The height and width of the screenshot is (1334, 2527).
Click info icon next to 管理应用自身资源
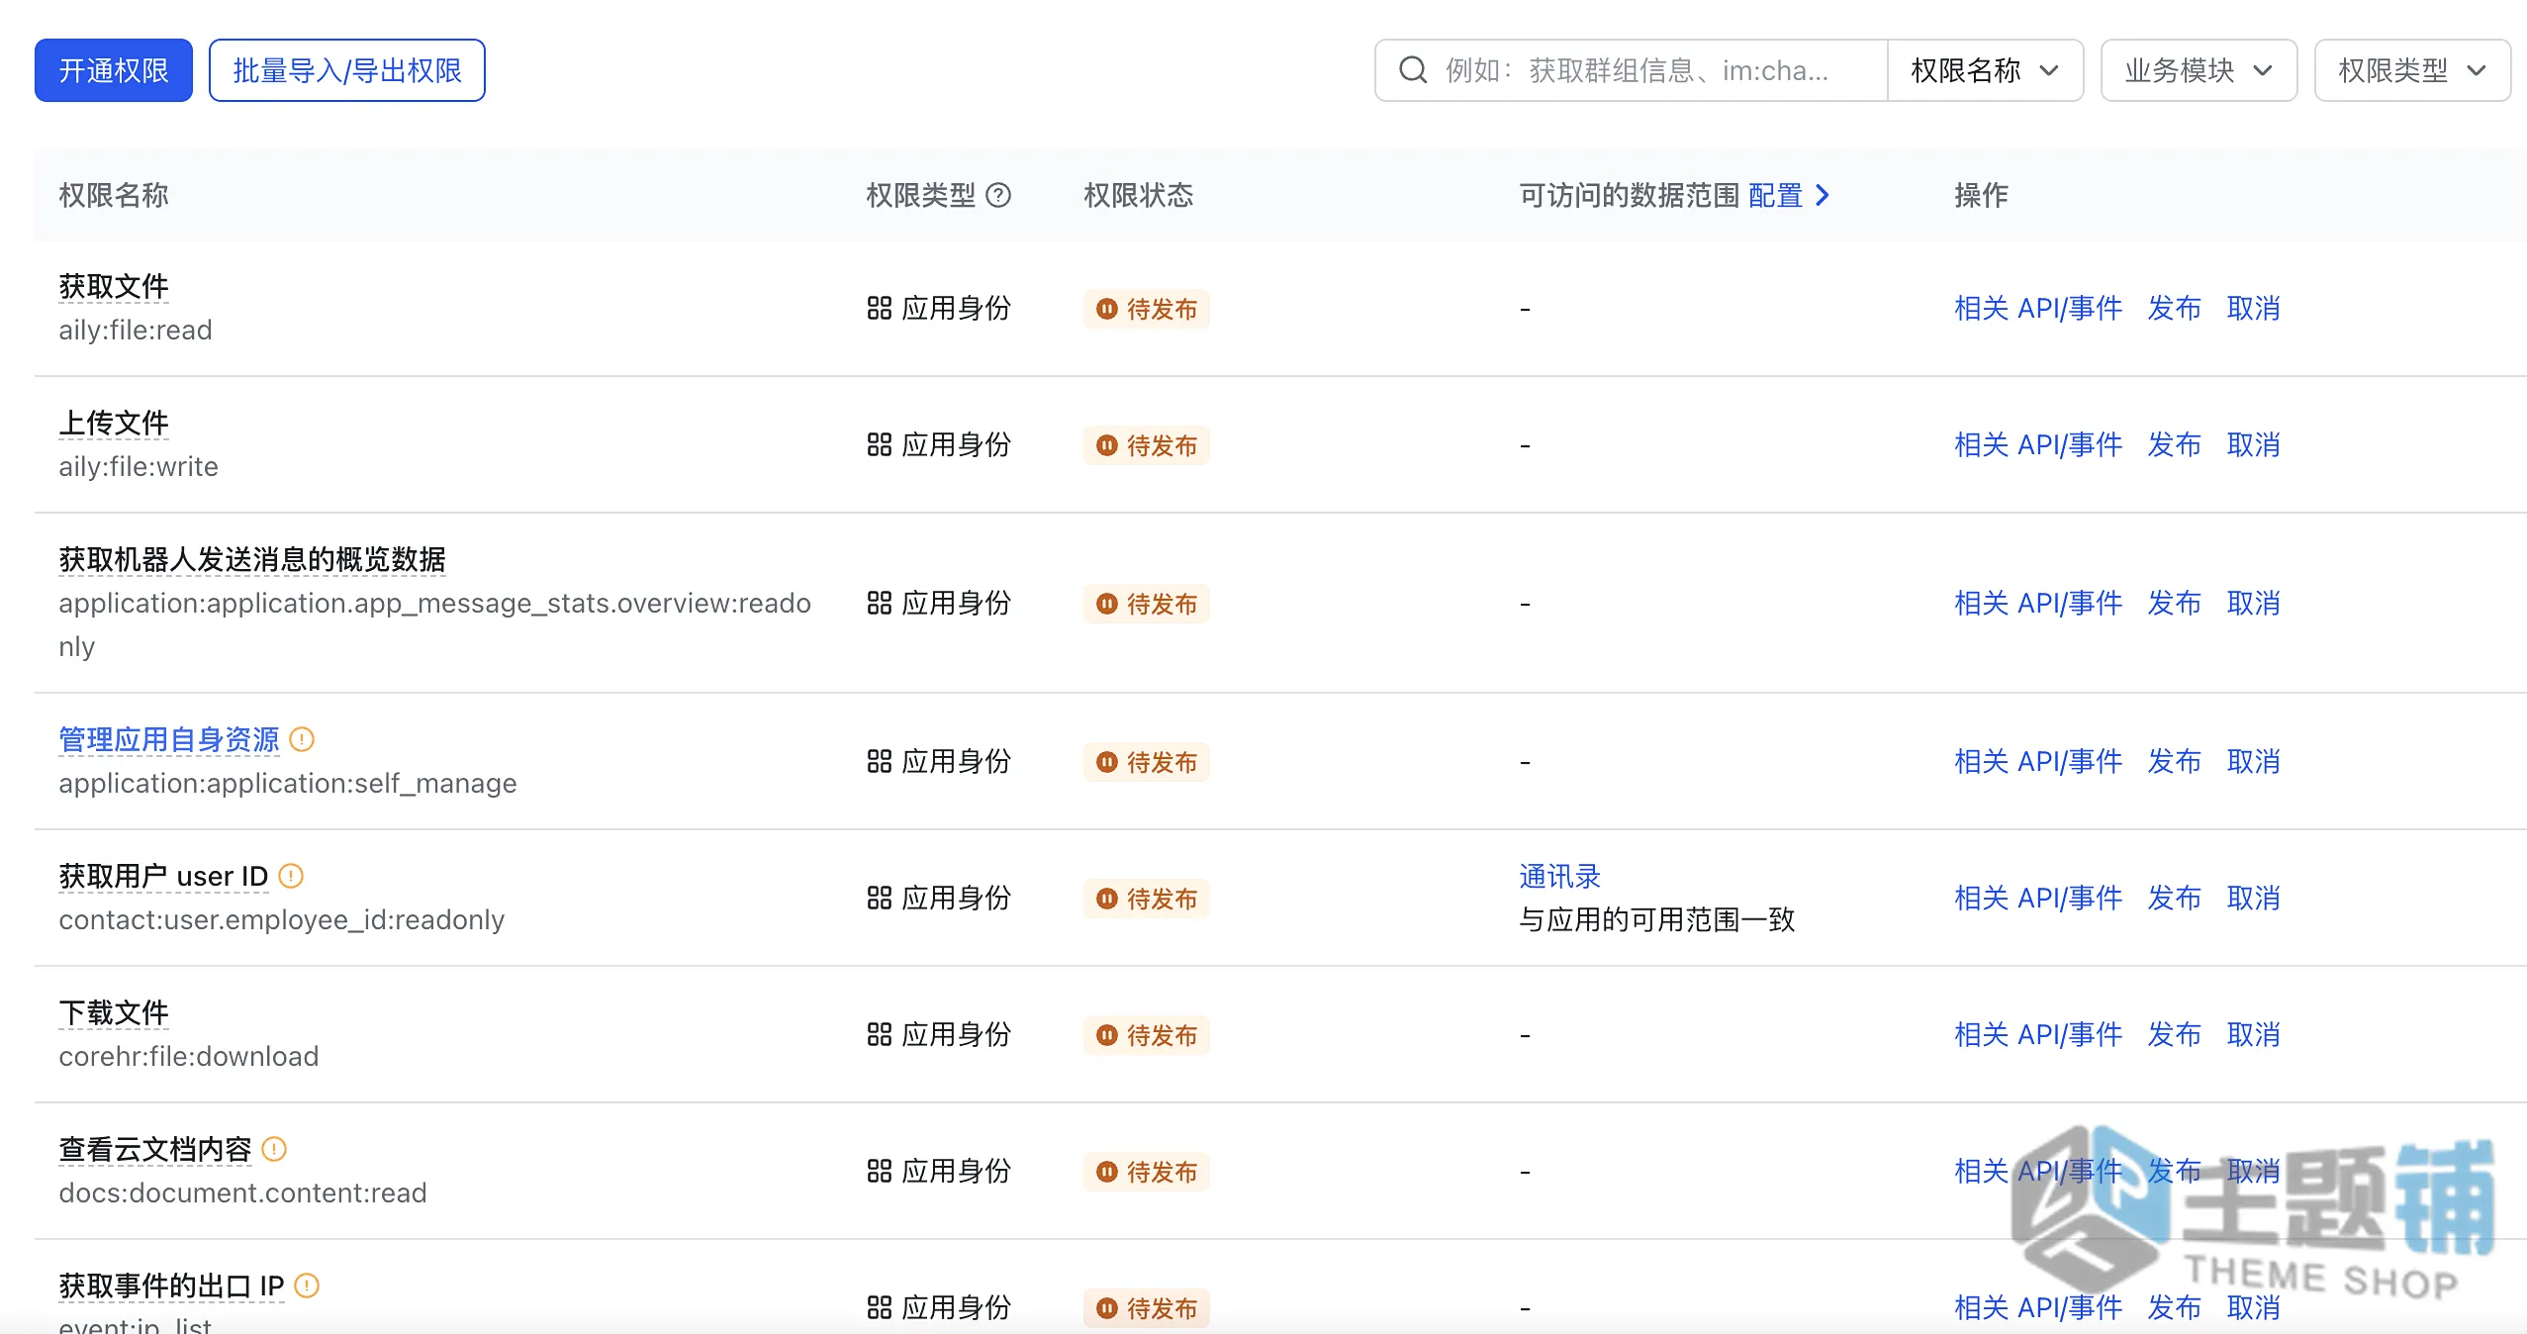302,739
